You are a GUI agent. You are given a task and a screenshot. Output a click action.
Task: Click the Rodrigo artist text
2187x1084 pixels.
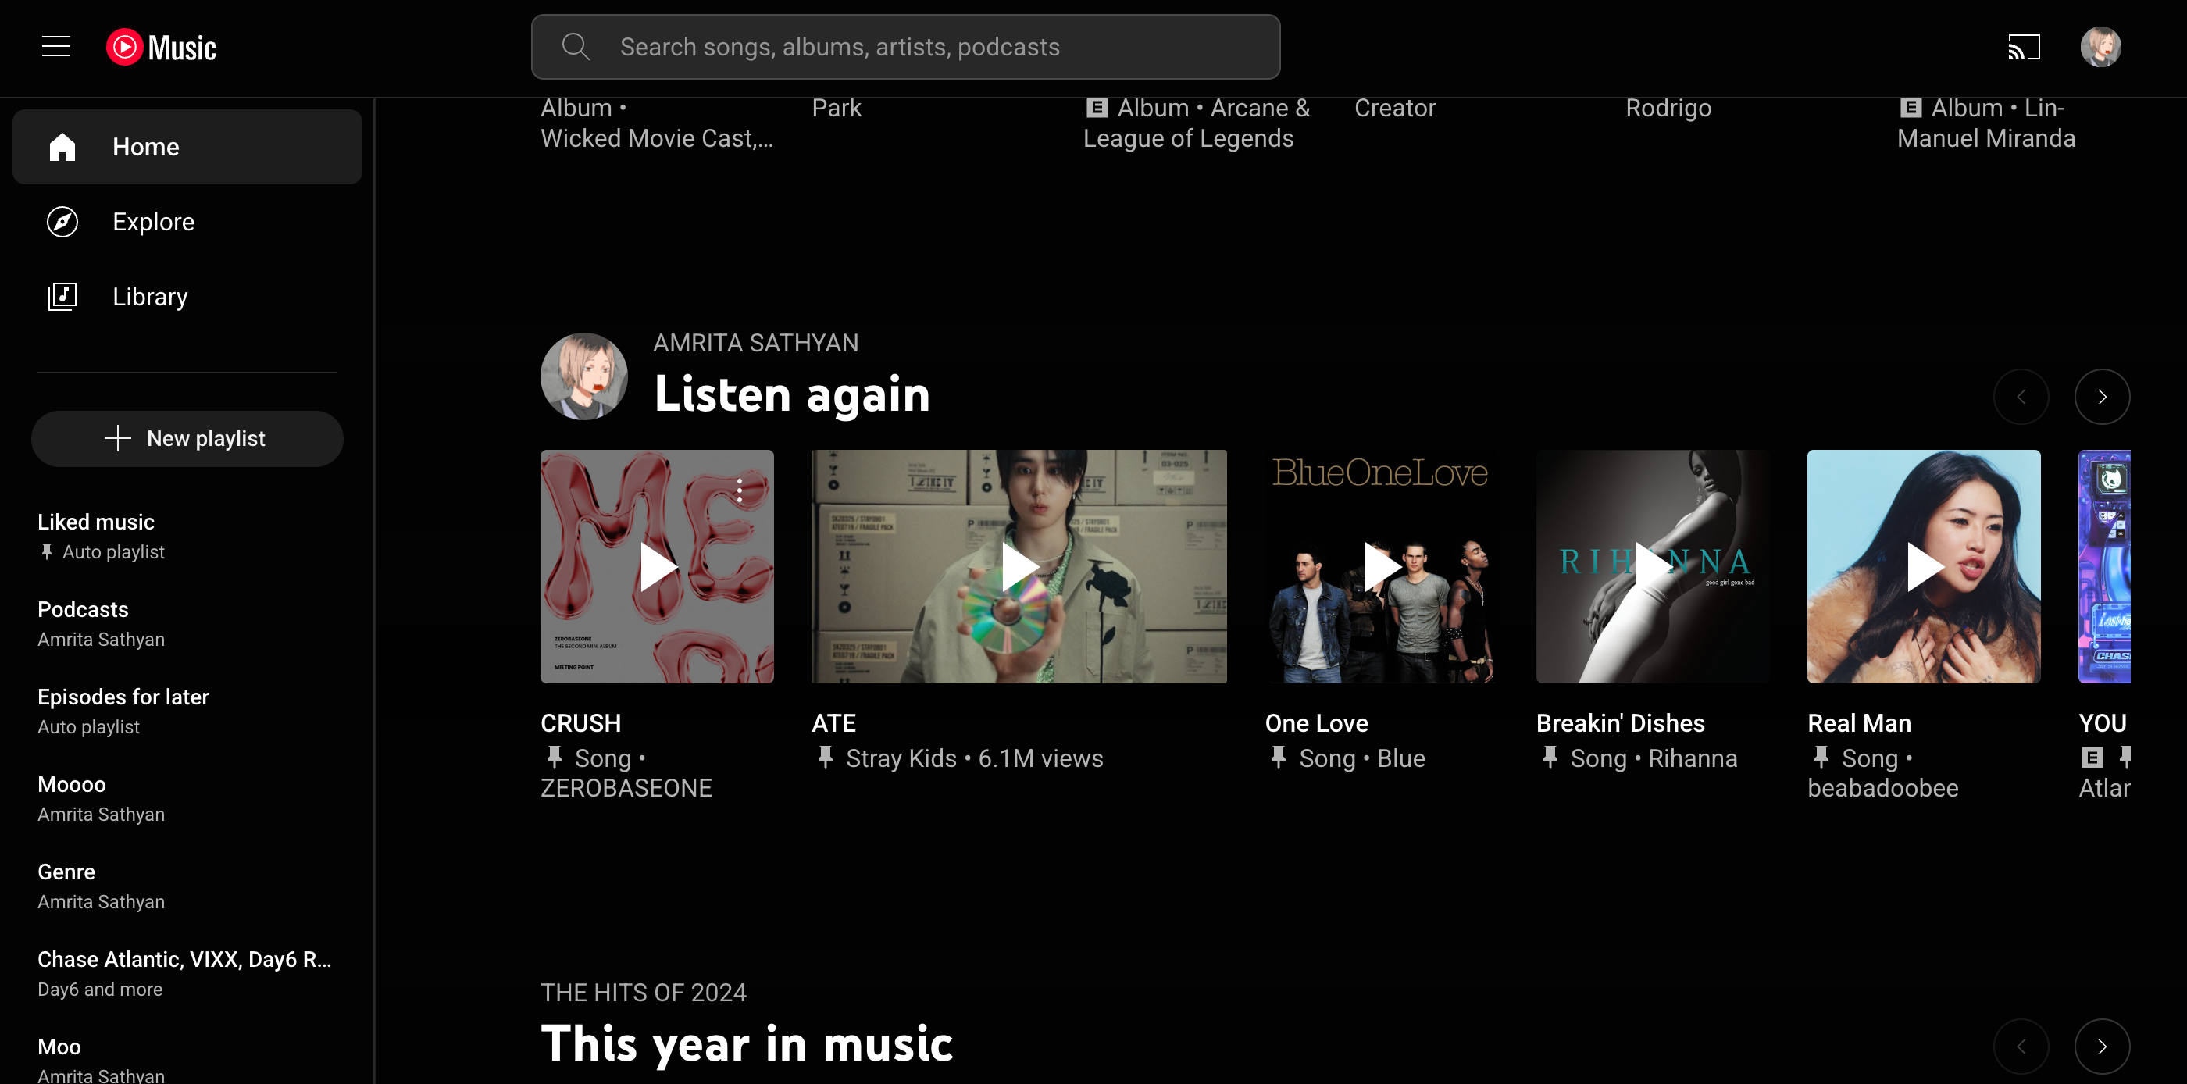click(1668, 108)
